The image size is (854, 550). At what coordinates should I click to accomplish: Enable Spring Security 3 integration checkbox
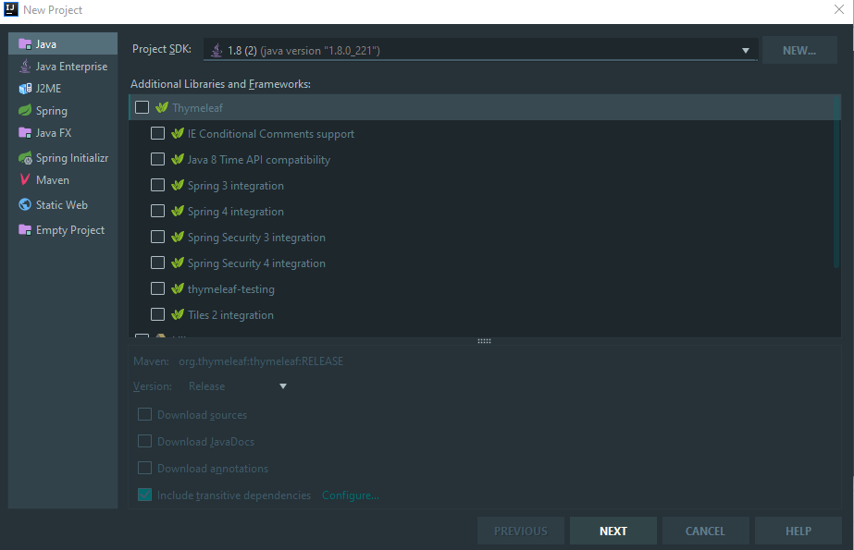(x=157, y=237)
